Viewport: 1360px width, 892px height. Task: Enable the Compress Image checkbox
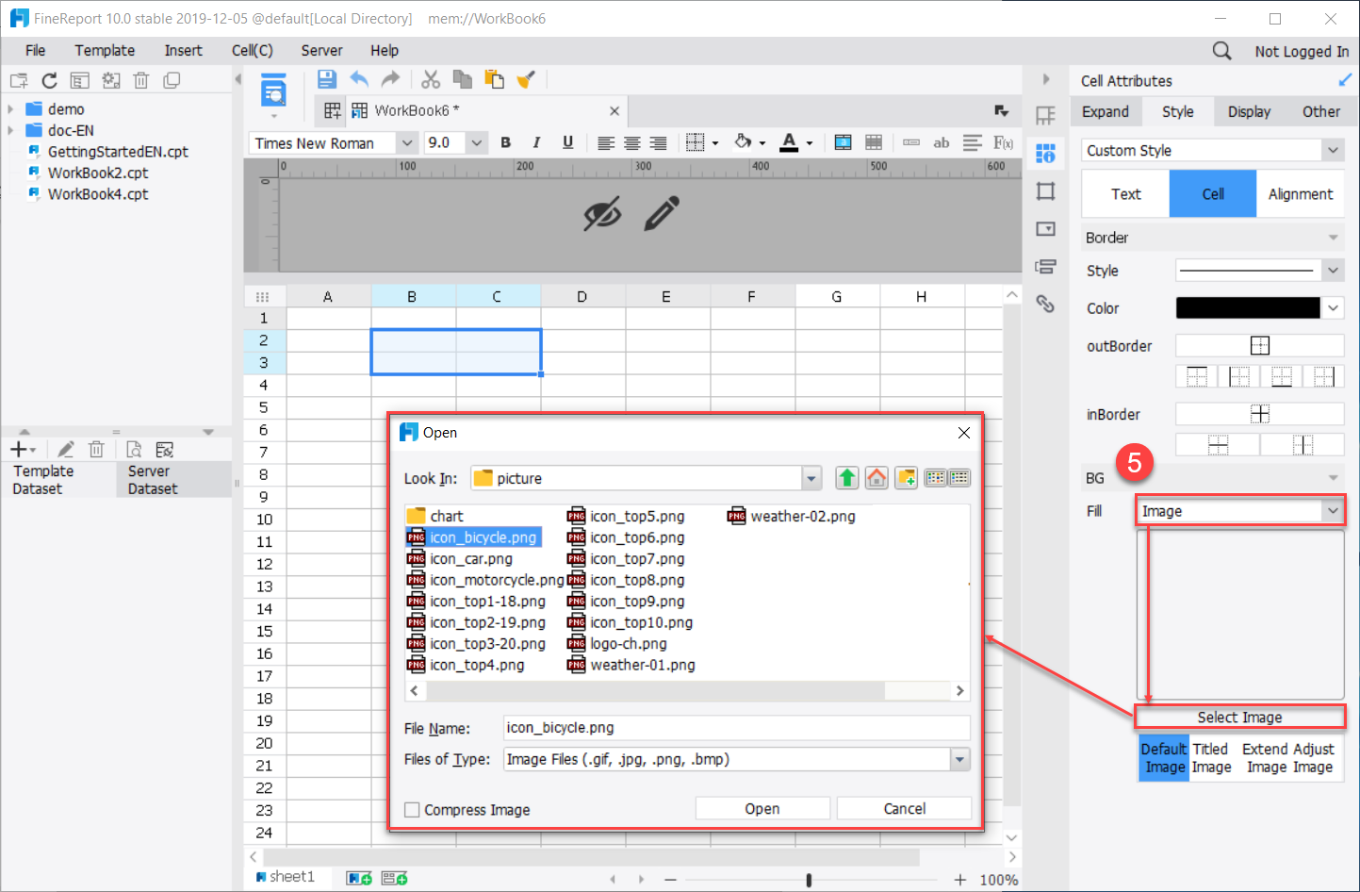point(412,809)
